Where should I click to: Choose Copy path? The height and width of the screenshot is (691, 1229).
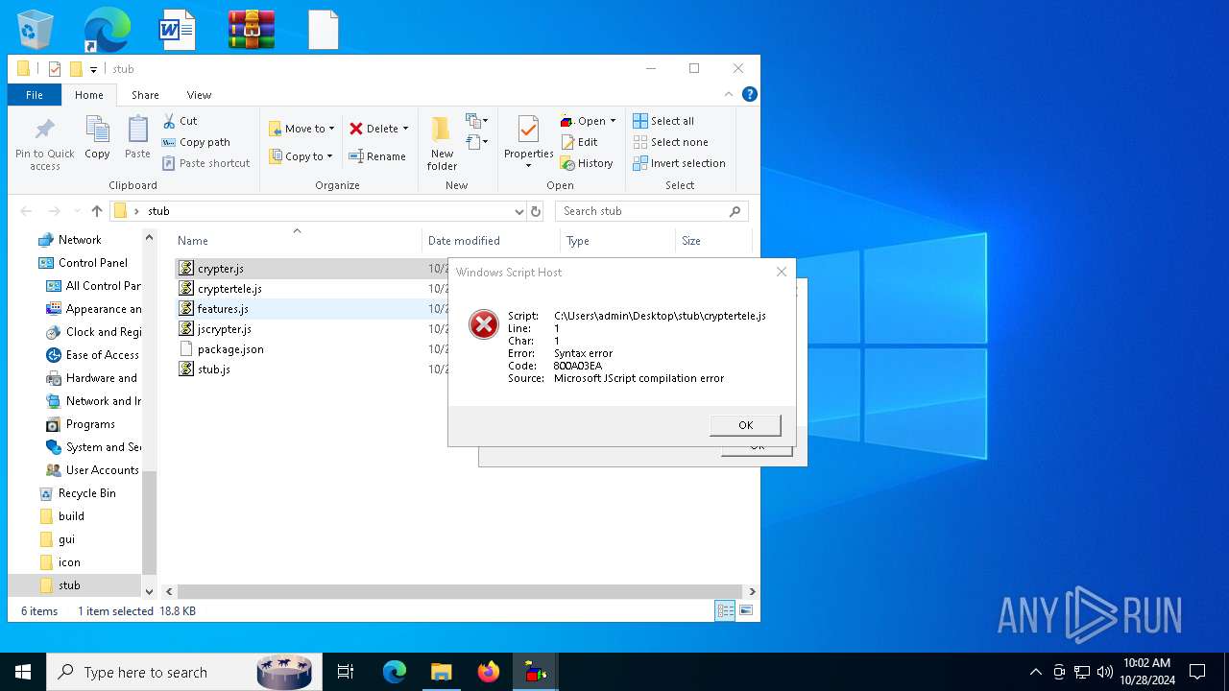point(196,142)
